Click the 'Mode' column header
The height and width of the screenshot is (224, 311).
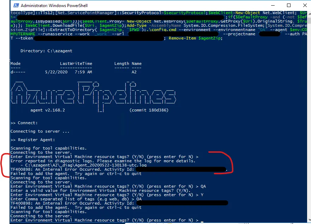16,63
